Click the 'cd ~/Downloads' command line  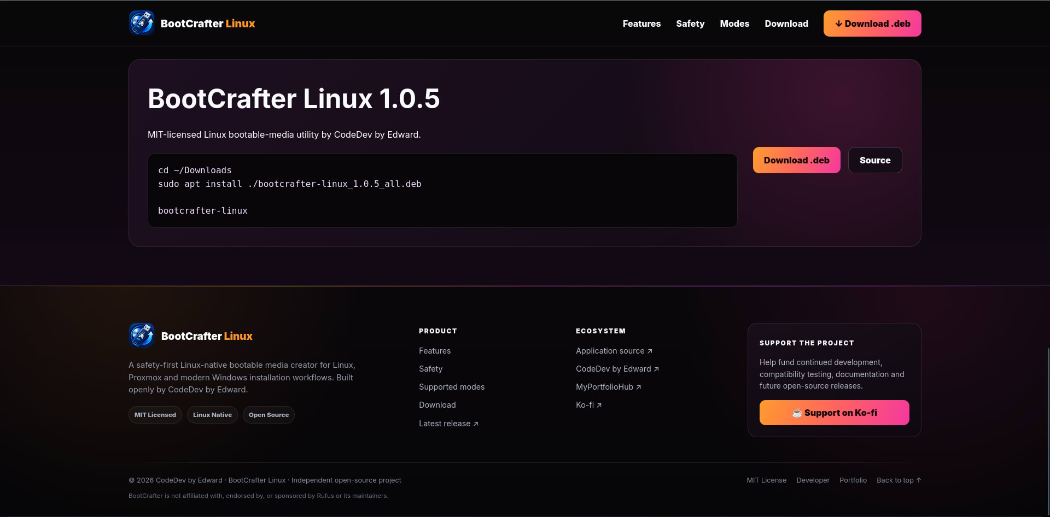(x=195, y=171)
